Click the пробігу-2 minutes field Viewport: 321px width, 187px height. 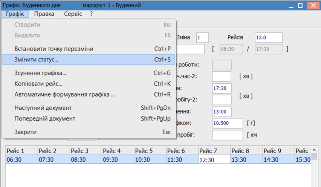[222, 100]
